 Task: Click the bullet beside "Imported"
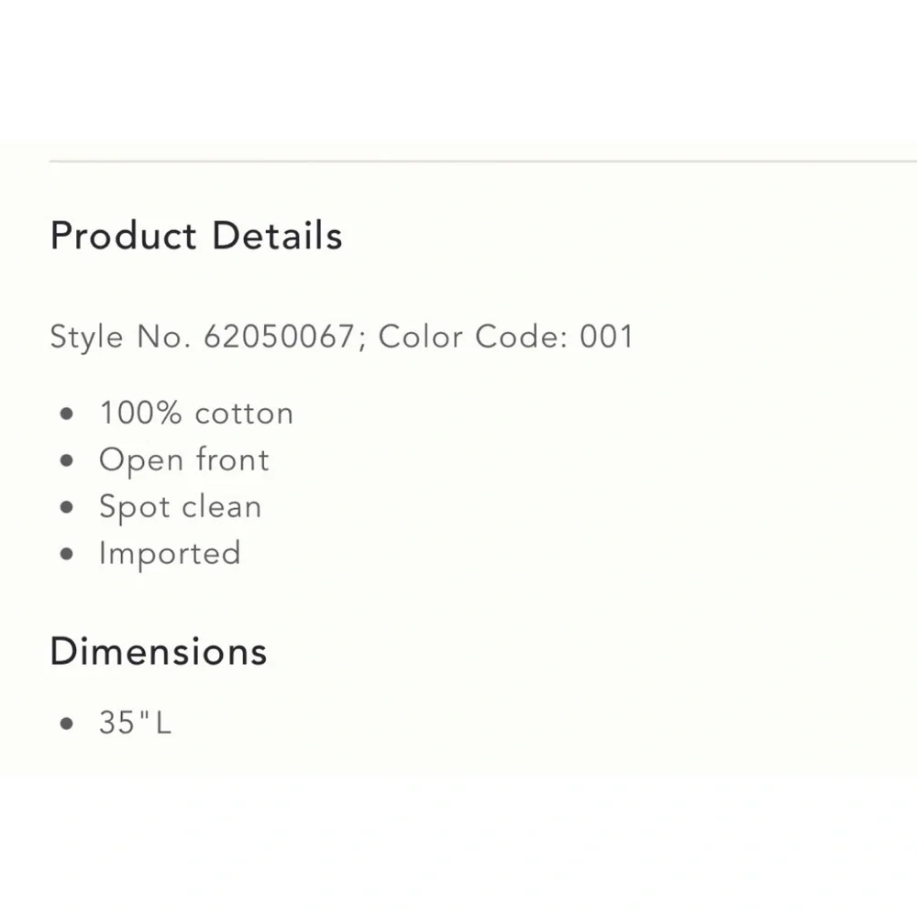click(x=66, y=554)
